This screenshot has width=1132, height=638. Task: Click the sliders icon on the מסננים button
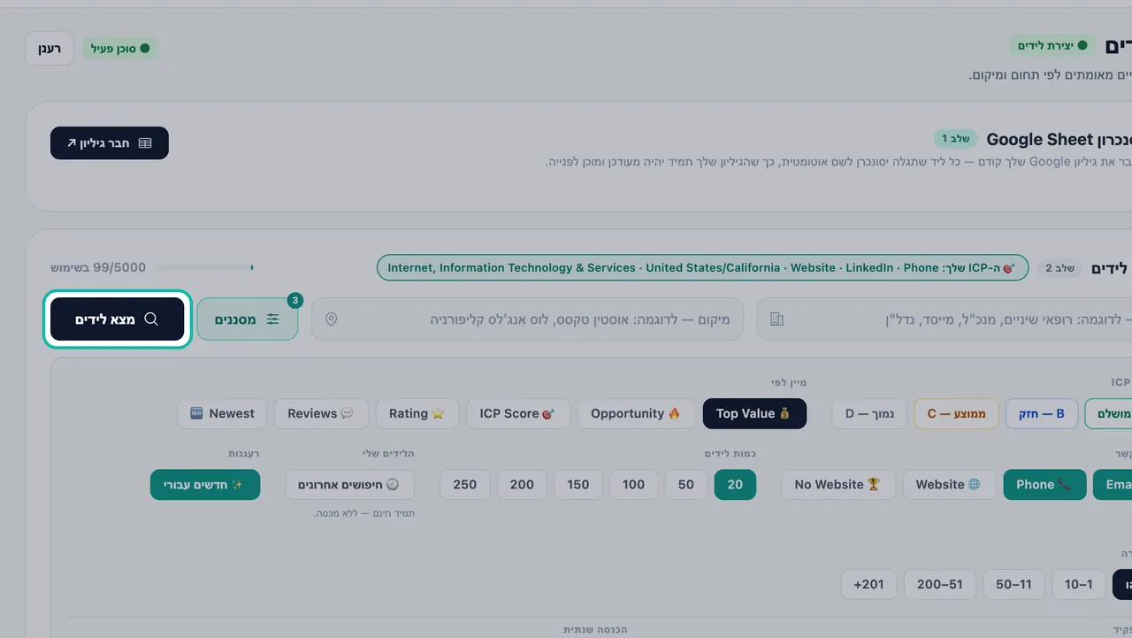click(x=272, y=319)
